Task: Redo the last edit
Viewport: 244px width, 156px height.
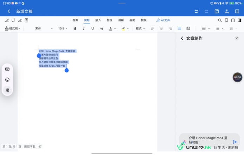Action: click(206, 11)
